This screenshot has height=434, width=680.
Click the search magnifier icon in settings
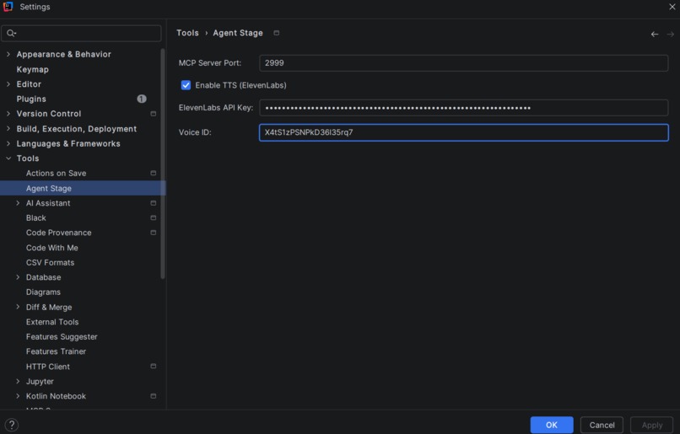(11, 33)
